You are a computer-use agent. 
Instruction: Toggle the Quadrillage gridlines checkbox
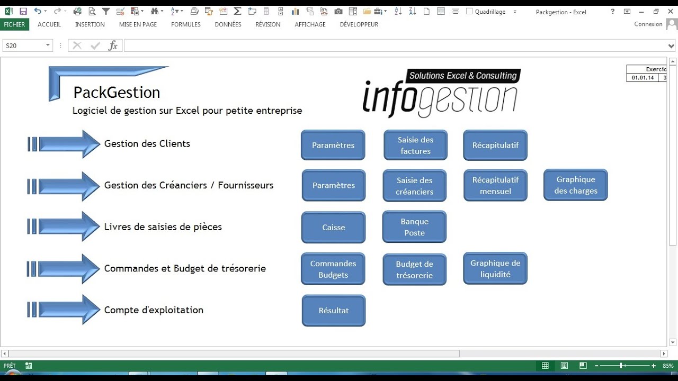click(469, 11)
